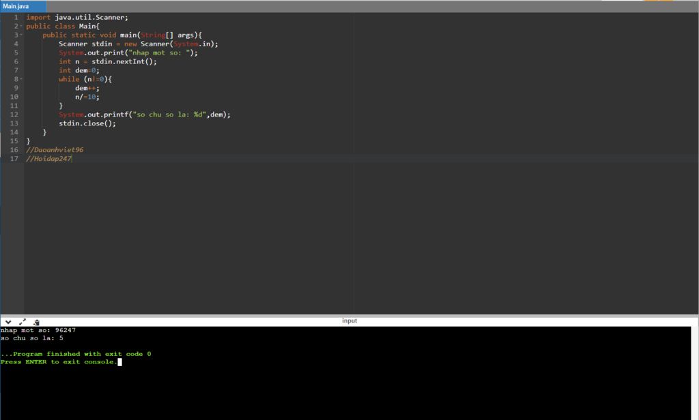Click console output 'so chu so la: 5'
Image resolution: width=699 pixels, height=420 pixels.
32,338
